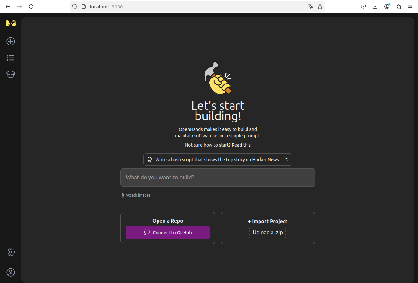Attach images using the paperclip icon
418x283 pixels.
click(x=123, y=195)
